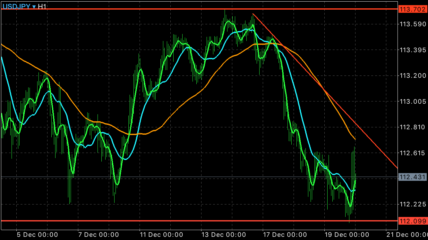Viewport: 428px width, 240px height.
Task: Click the 112.225 price axis value
Action: tap(413, 204)
